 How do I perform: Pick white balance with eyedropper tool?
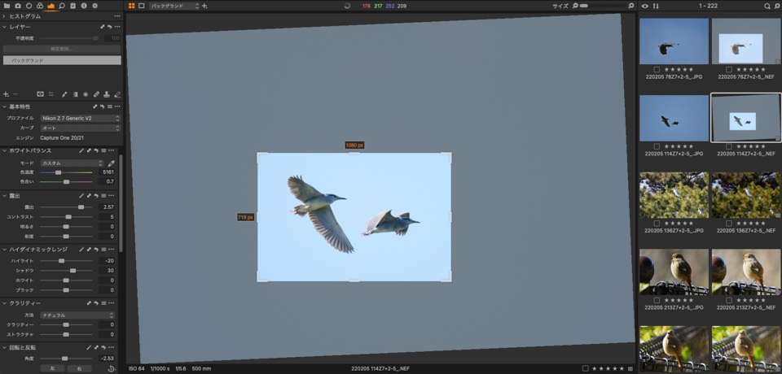[x=112, y=163]
